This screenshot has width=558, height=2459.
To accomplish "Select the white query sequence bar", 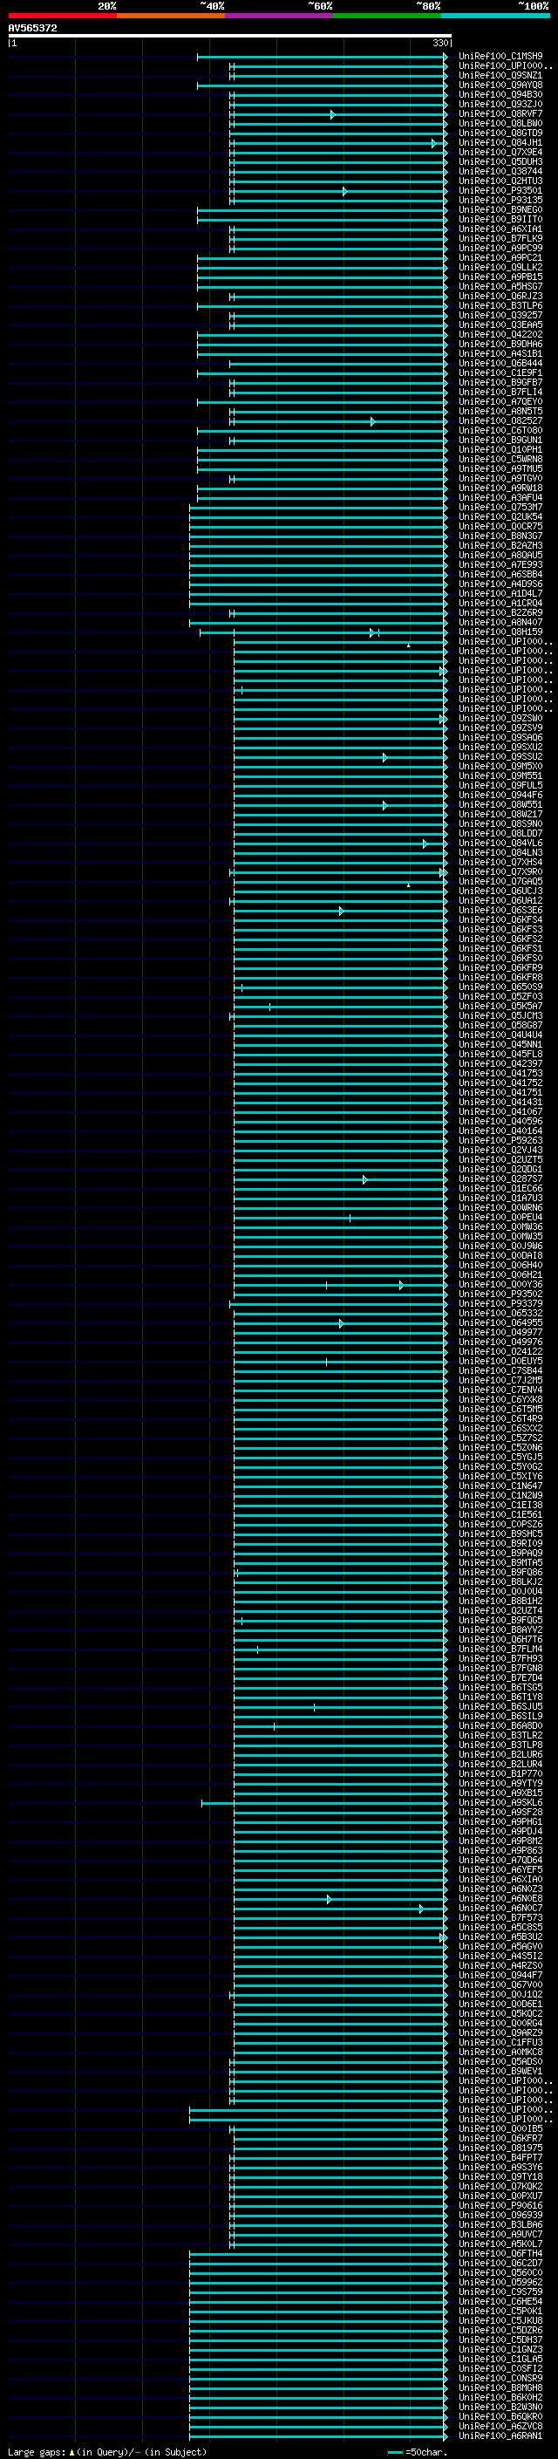I will 230,37.
